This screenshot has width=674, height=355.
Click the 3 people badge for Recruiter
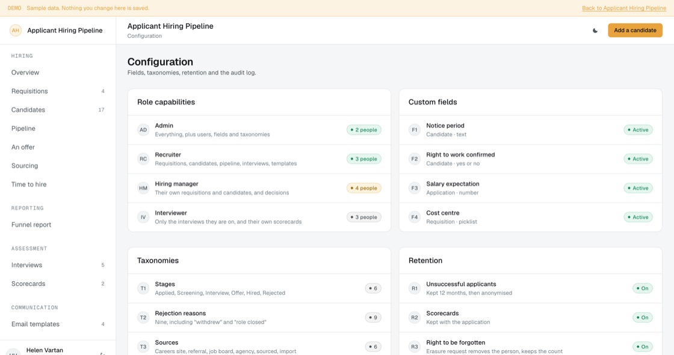363,159
